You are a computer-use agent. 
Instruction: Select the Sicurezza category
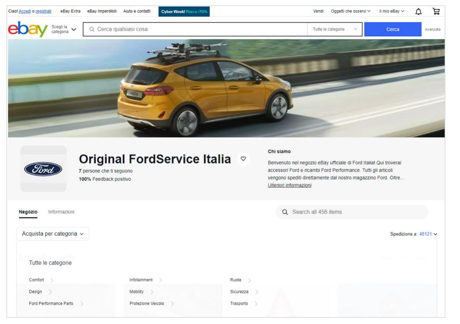(239, 292)
